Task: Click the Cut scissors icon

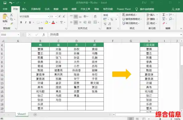Action: click(x=11, y=15)
